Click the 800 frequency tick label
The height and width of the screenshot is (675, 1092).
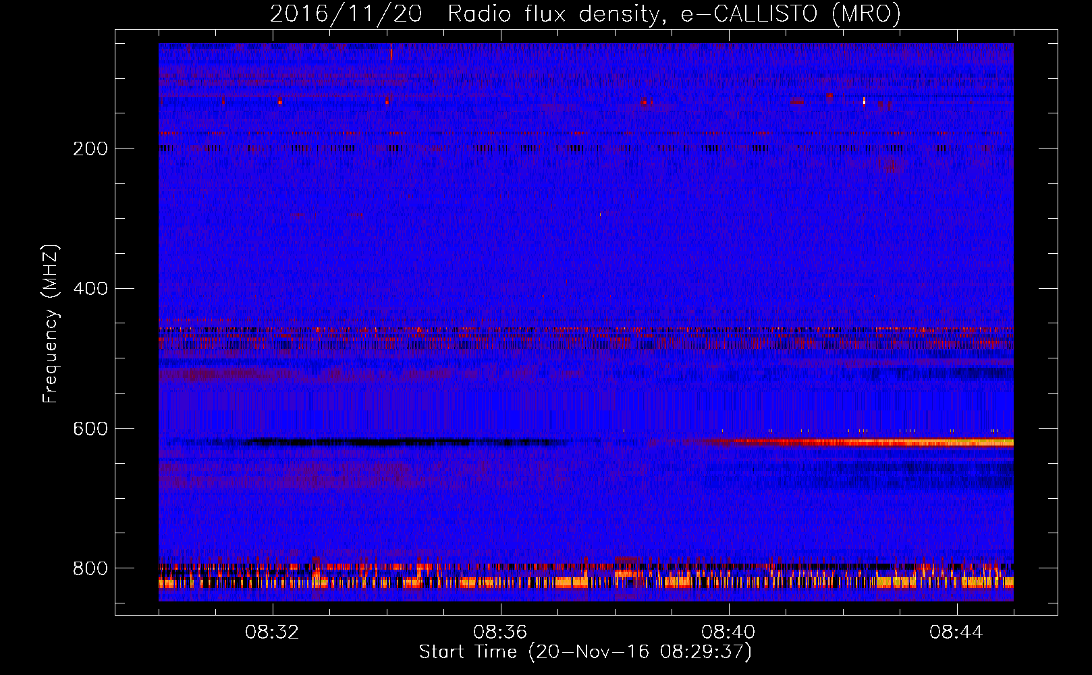[90, 568]
